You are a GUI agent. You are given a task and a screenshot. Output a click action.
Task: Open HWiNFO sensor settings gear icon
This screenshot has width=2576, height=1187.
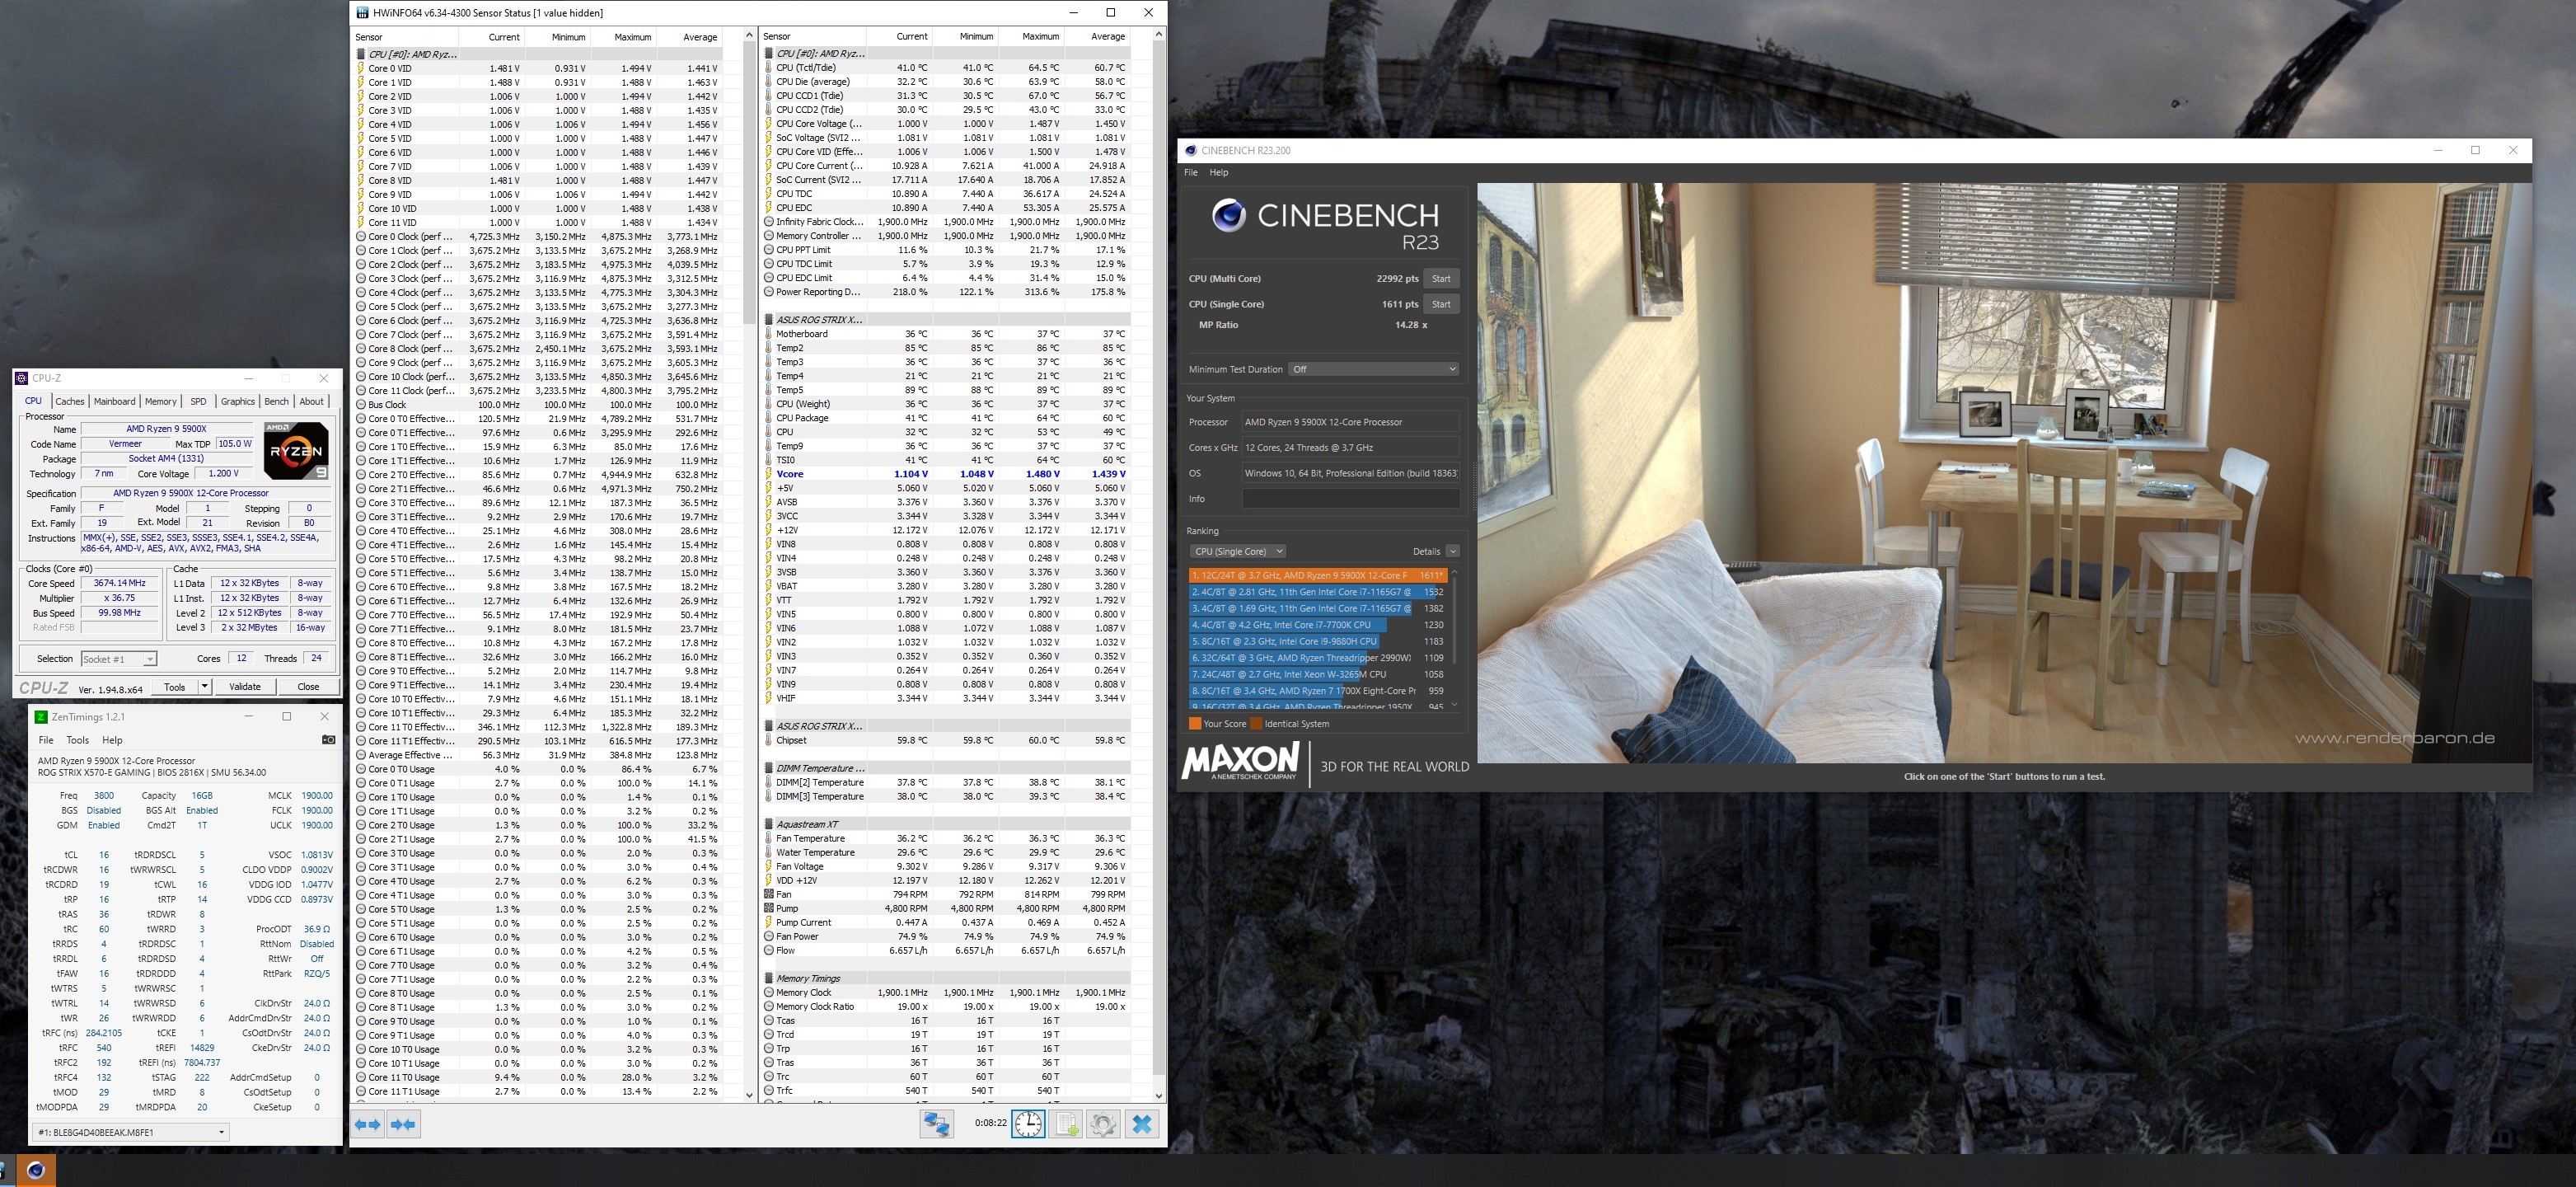1103,1124
